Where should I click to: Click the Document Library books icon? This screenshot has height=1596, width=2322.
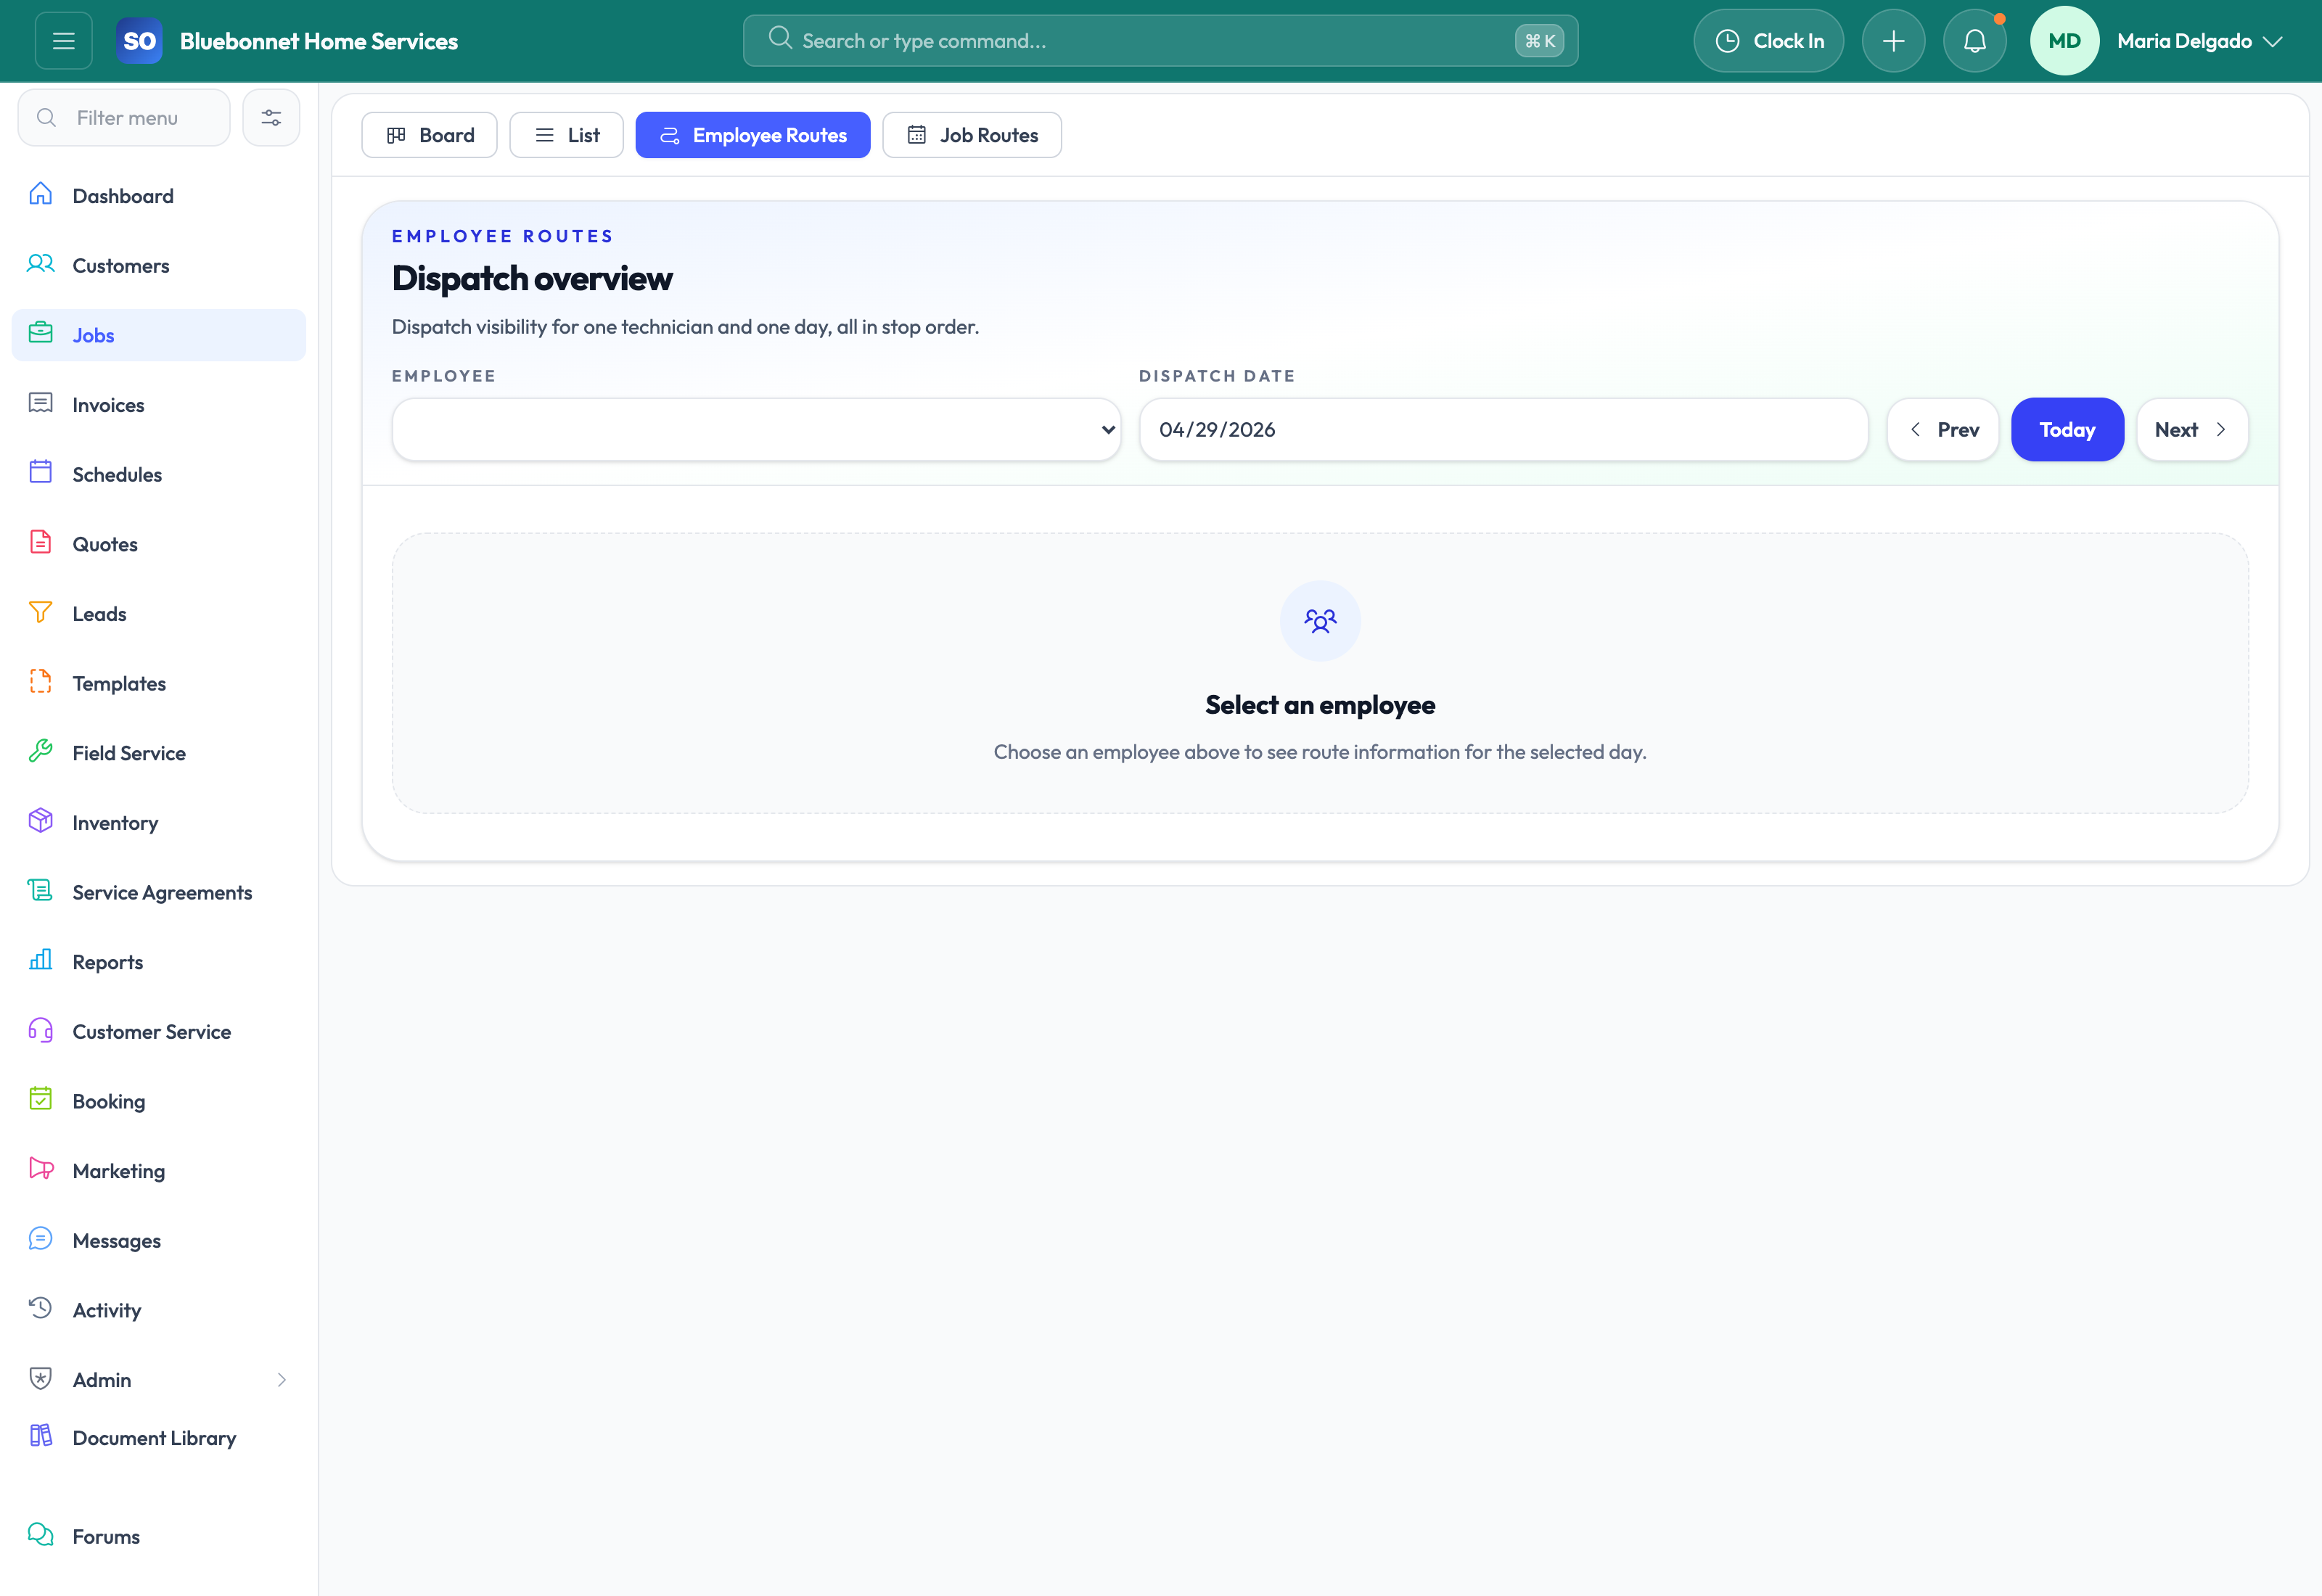point(41,1436)
